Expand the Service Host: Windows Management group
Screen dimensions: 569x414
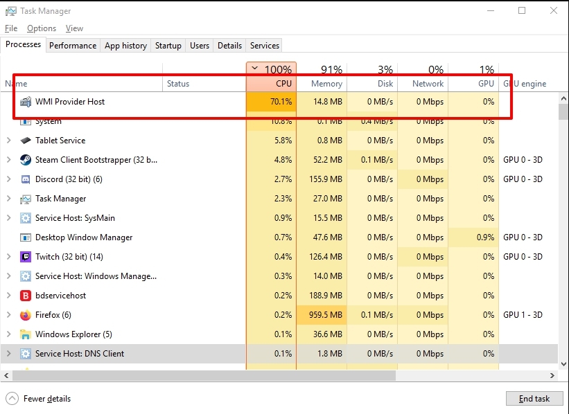[x=9, y=276]
